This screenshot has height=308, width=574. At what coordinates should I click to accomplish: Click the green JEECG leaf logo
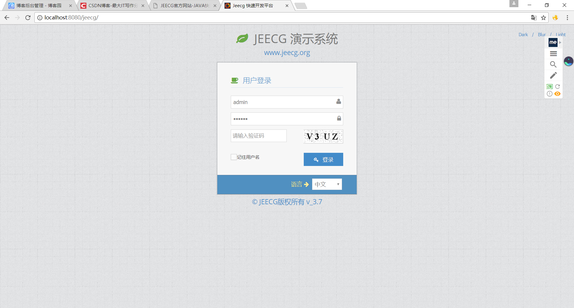pos(242,39)
